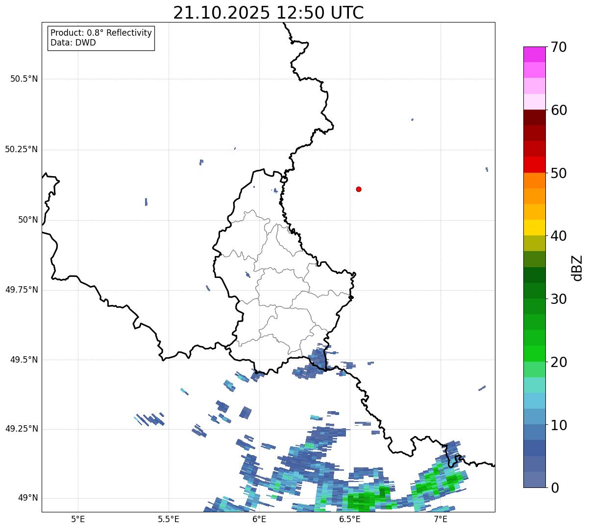Click the '49.5°N' latitude label

[x=24, y=360]
